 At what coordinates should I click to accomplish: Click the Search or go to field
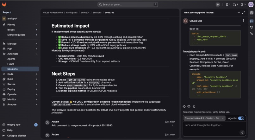128,4
